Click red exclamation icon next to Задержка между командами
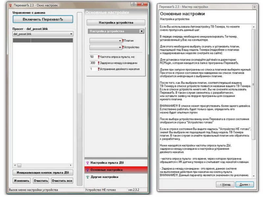The image size is (263, 197). [99, 63]
